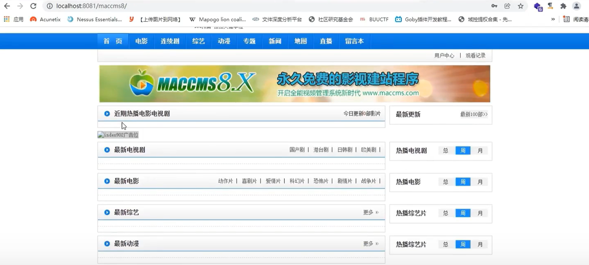
Task: Open the 日韩剧 category link
Action: 344,150
